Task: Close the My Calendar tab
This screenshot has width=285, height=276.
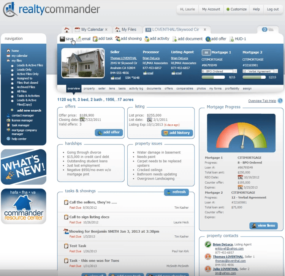Action: [106, 29]
